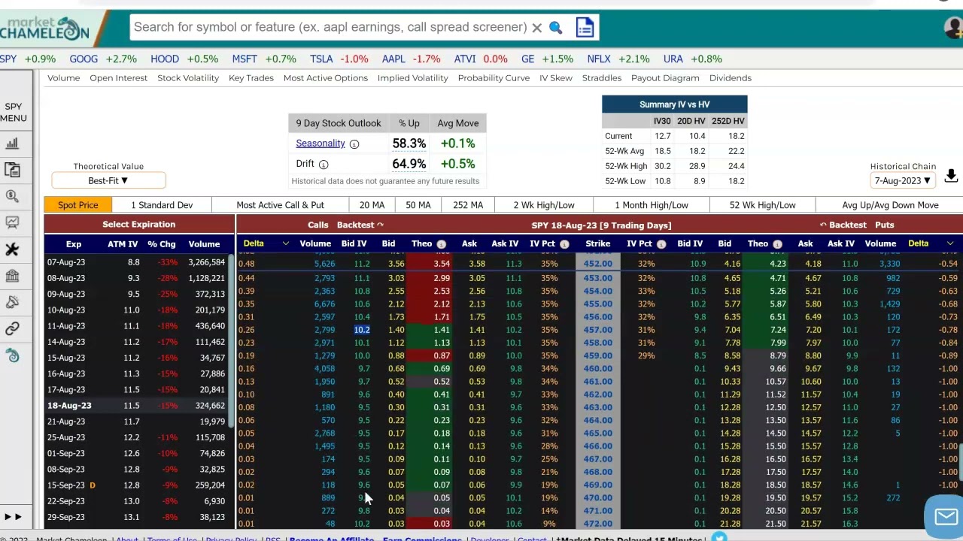Open the Open Interest tab
This screenshot has width=963, height=541.
click(118, 78)
